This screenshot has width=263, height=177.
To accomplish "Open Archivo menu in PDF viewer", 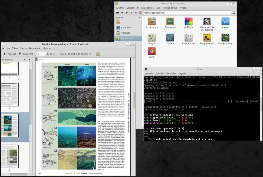I will (x=6, y=48).
